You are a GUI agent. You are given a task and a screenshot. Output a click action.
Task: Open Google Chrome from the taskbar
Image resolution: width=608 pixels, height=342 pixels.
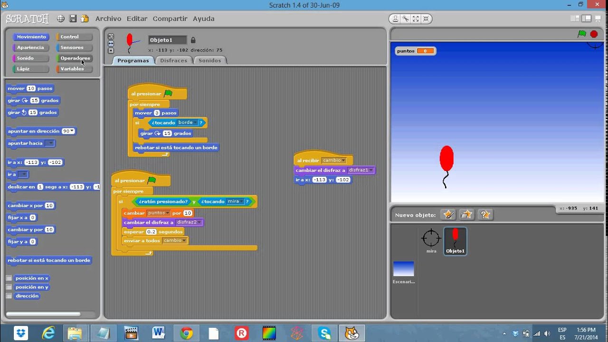(186, 333)
